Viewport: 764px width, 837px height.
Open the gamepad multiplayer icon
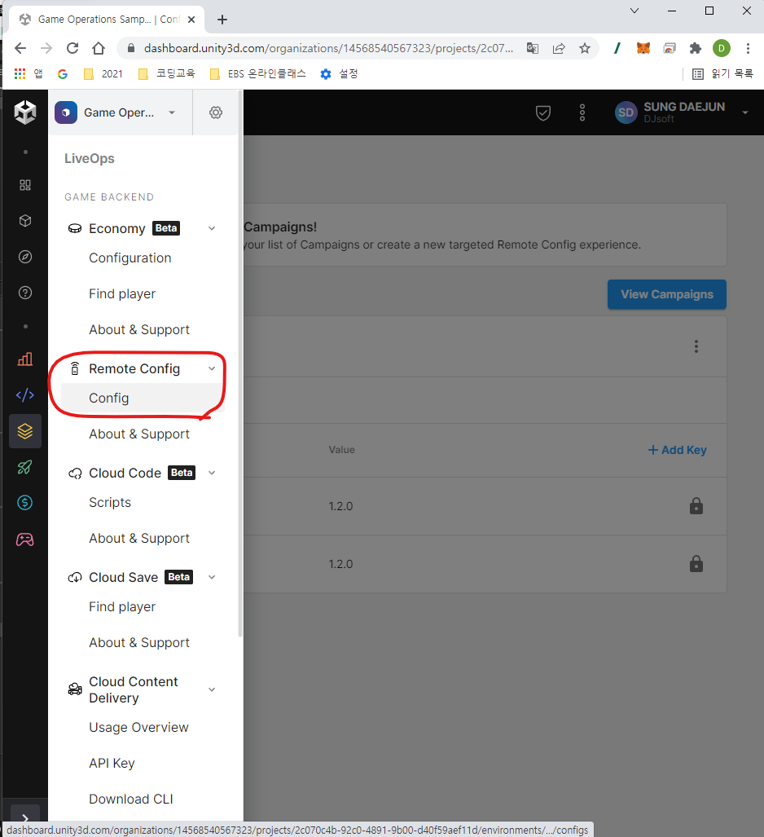tap(25, 540)
